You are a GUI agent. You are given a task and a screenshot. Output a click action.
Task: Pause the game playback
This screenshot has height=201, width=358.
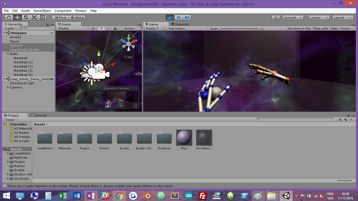tap(178, 18)
